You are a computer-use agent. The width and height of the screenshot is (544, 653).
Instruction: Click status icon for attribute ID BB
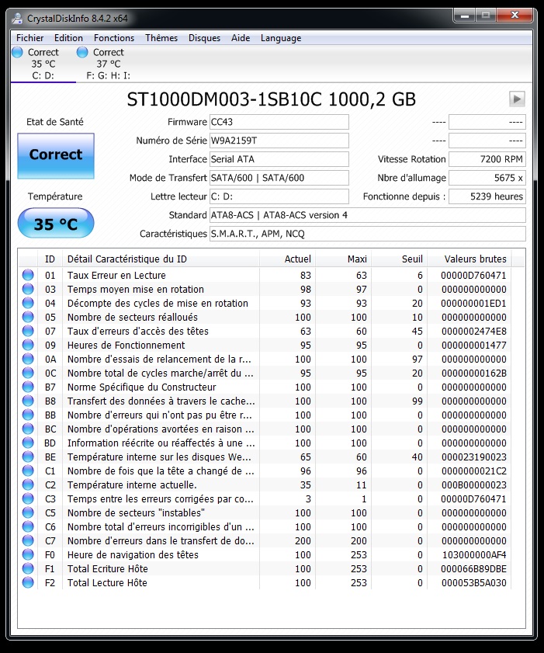[x=28, y=415]
